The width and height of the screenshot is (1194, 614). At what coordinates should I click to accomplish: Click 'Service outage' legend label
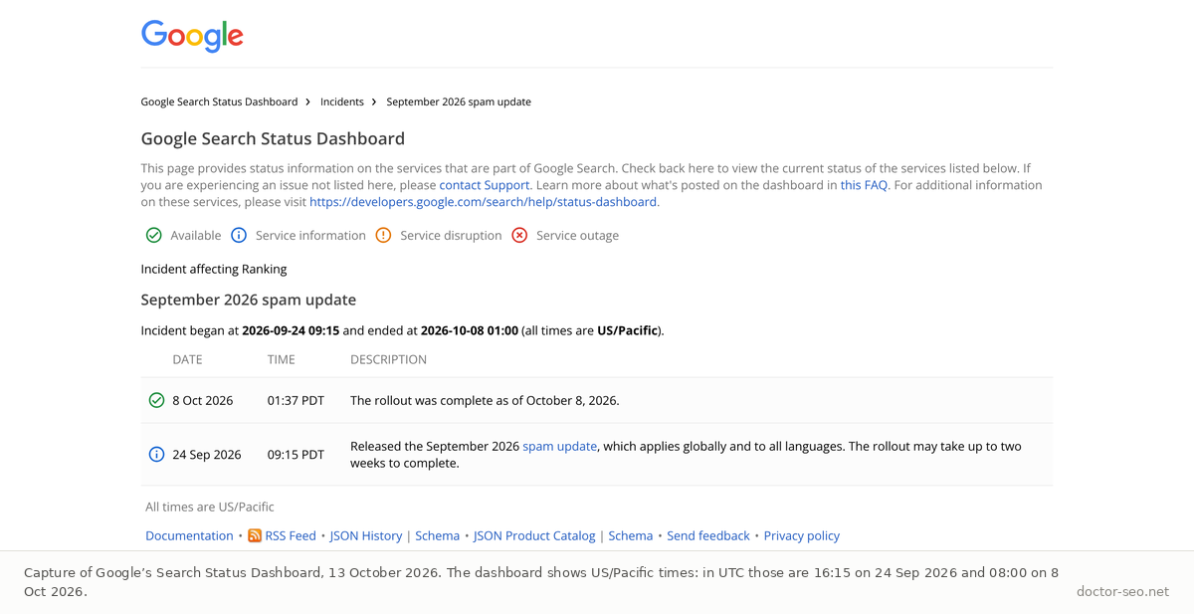click(577, 235)
